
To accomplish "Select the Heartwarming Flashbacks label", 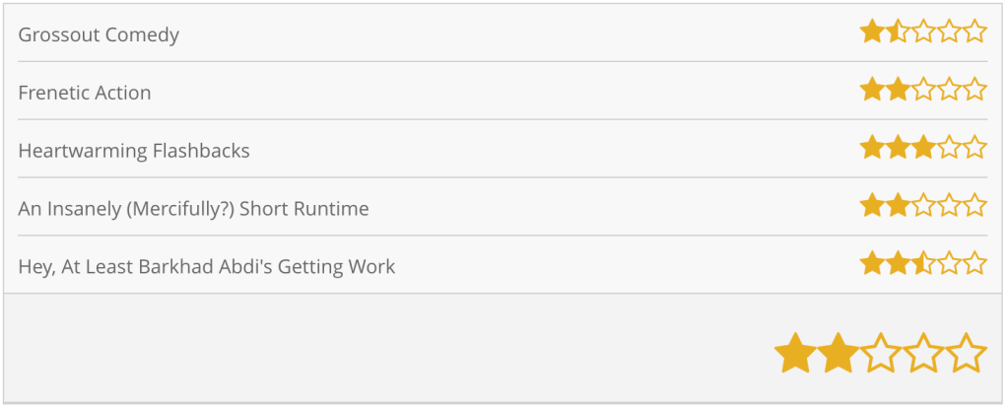I will click(x=134, y=152).
